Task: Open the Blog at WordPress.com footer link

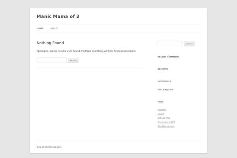Action: (49, 147)
